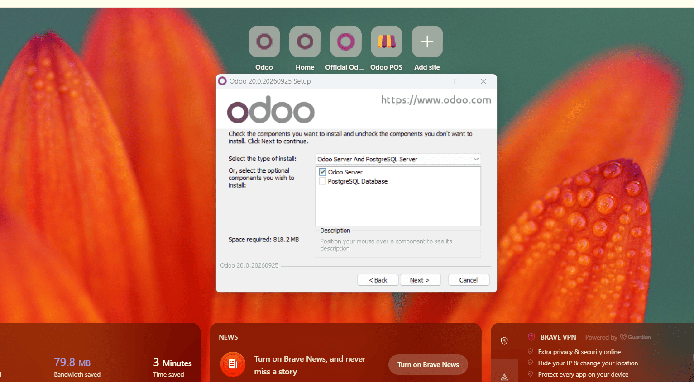This screenshot has height=382, width=694.
Task: Click the Odoo logo in the installer header
Action: [x=271, y=109]
